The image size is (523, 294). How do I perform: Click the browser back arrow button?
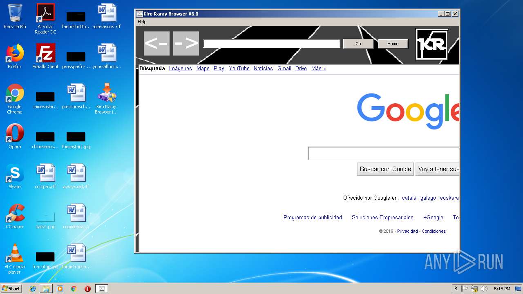156,43
